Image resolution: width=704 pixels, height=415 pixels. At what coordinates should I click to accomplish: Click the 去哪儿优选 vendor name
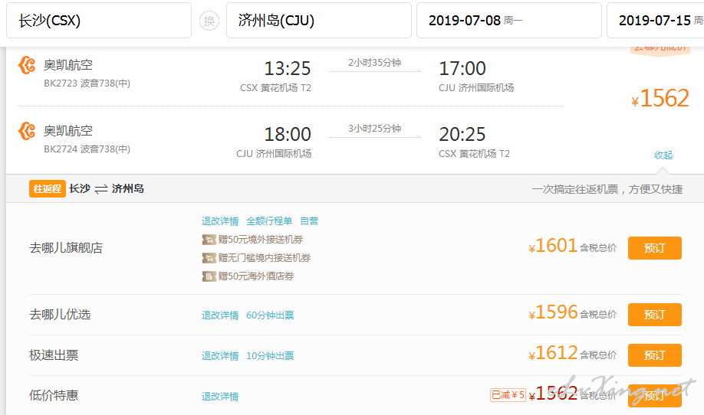[x=60, y=315]
